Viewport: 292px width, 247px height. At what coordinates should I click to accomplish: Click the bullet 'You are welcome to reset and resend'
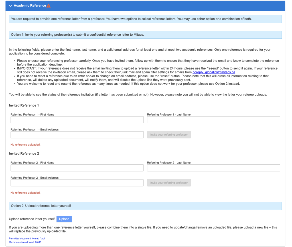(x=129, y=84)
